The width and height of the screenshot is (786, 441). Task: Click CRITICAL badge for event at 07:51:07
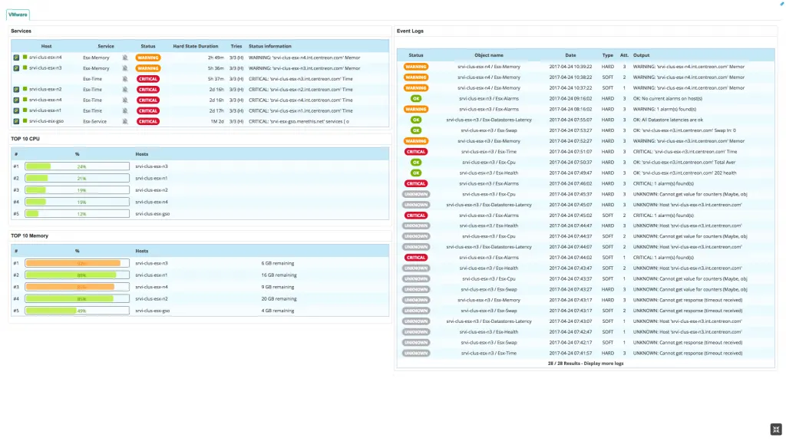click(x=415, y=151)
